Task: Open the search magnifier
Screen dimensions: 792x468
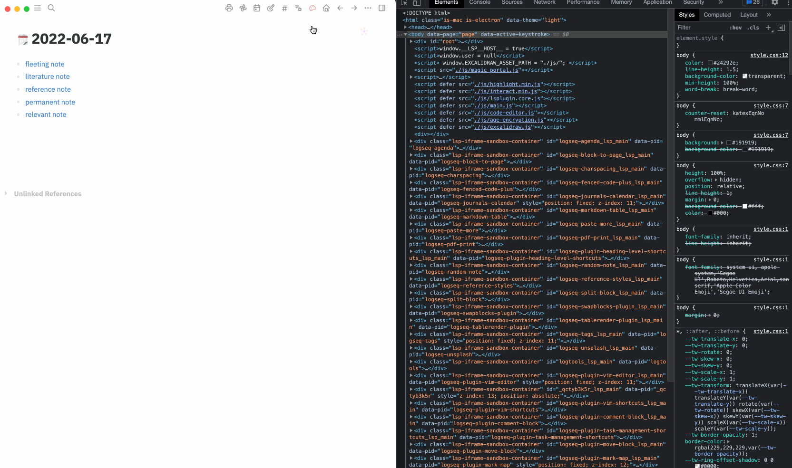Action: 51,8
